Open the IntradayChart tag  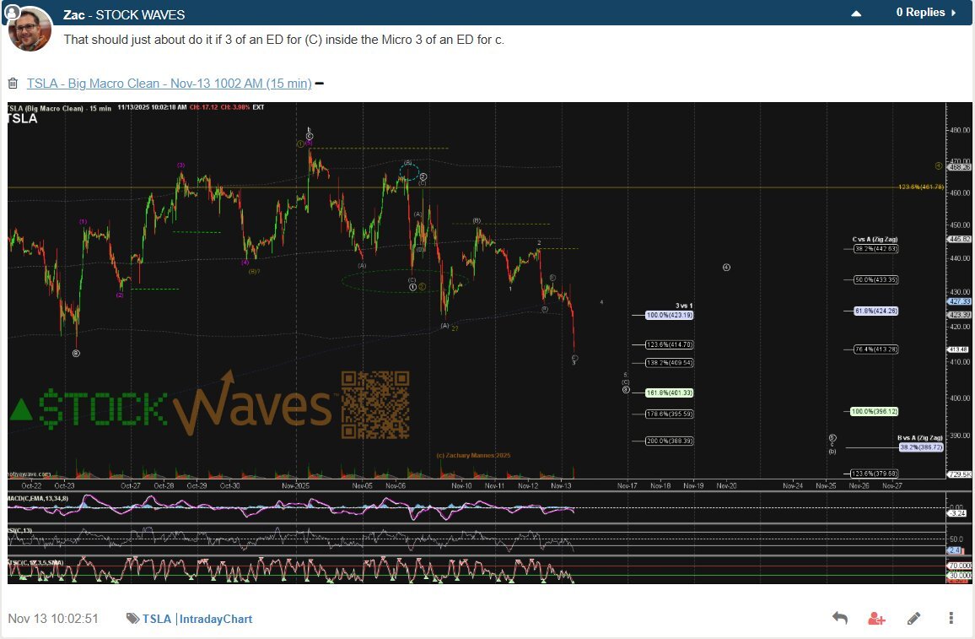click(216, 619)
